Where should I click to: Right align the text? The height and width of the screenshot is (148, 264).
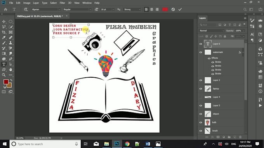(157, 9)
